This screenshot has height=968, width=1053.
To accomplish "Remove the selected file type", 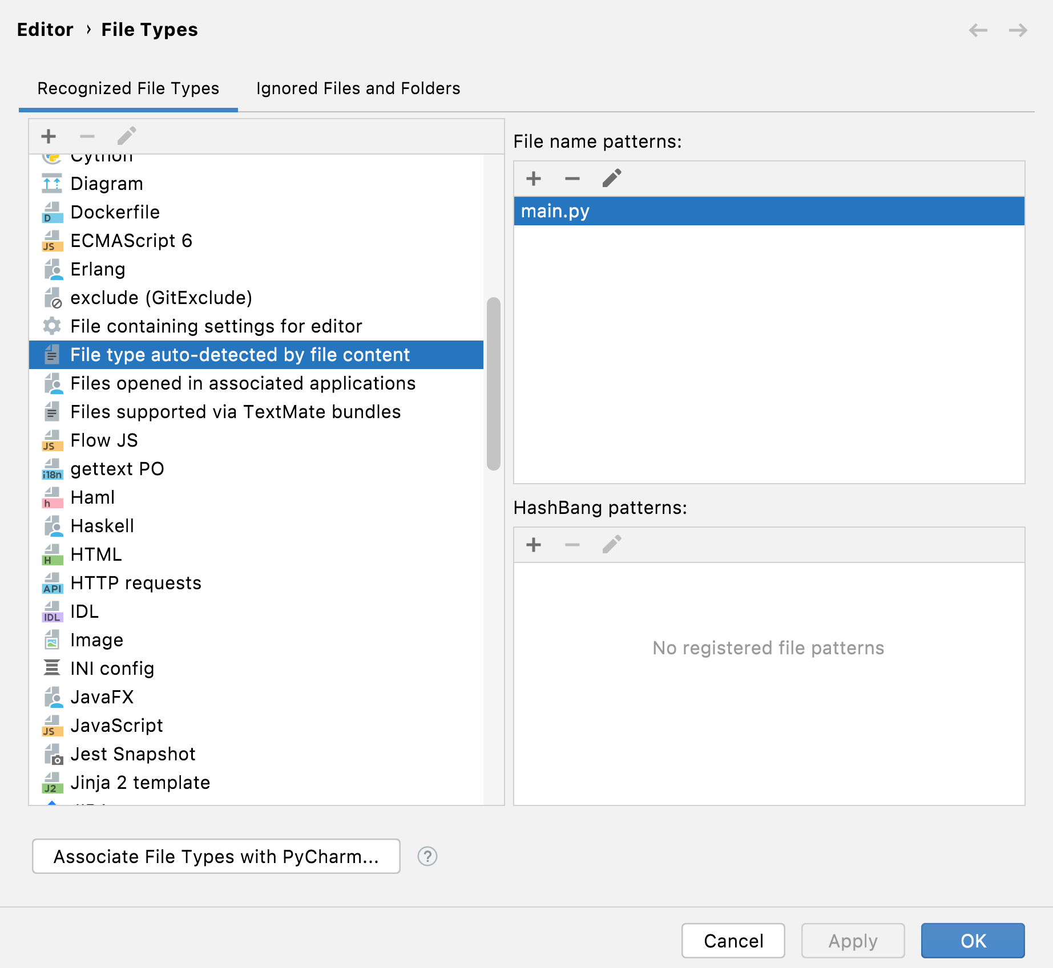I will pos(87,136).
